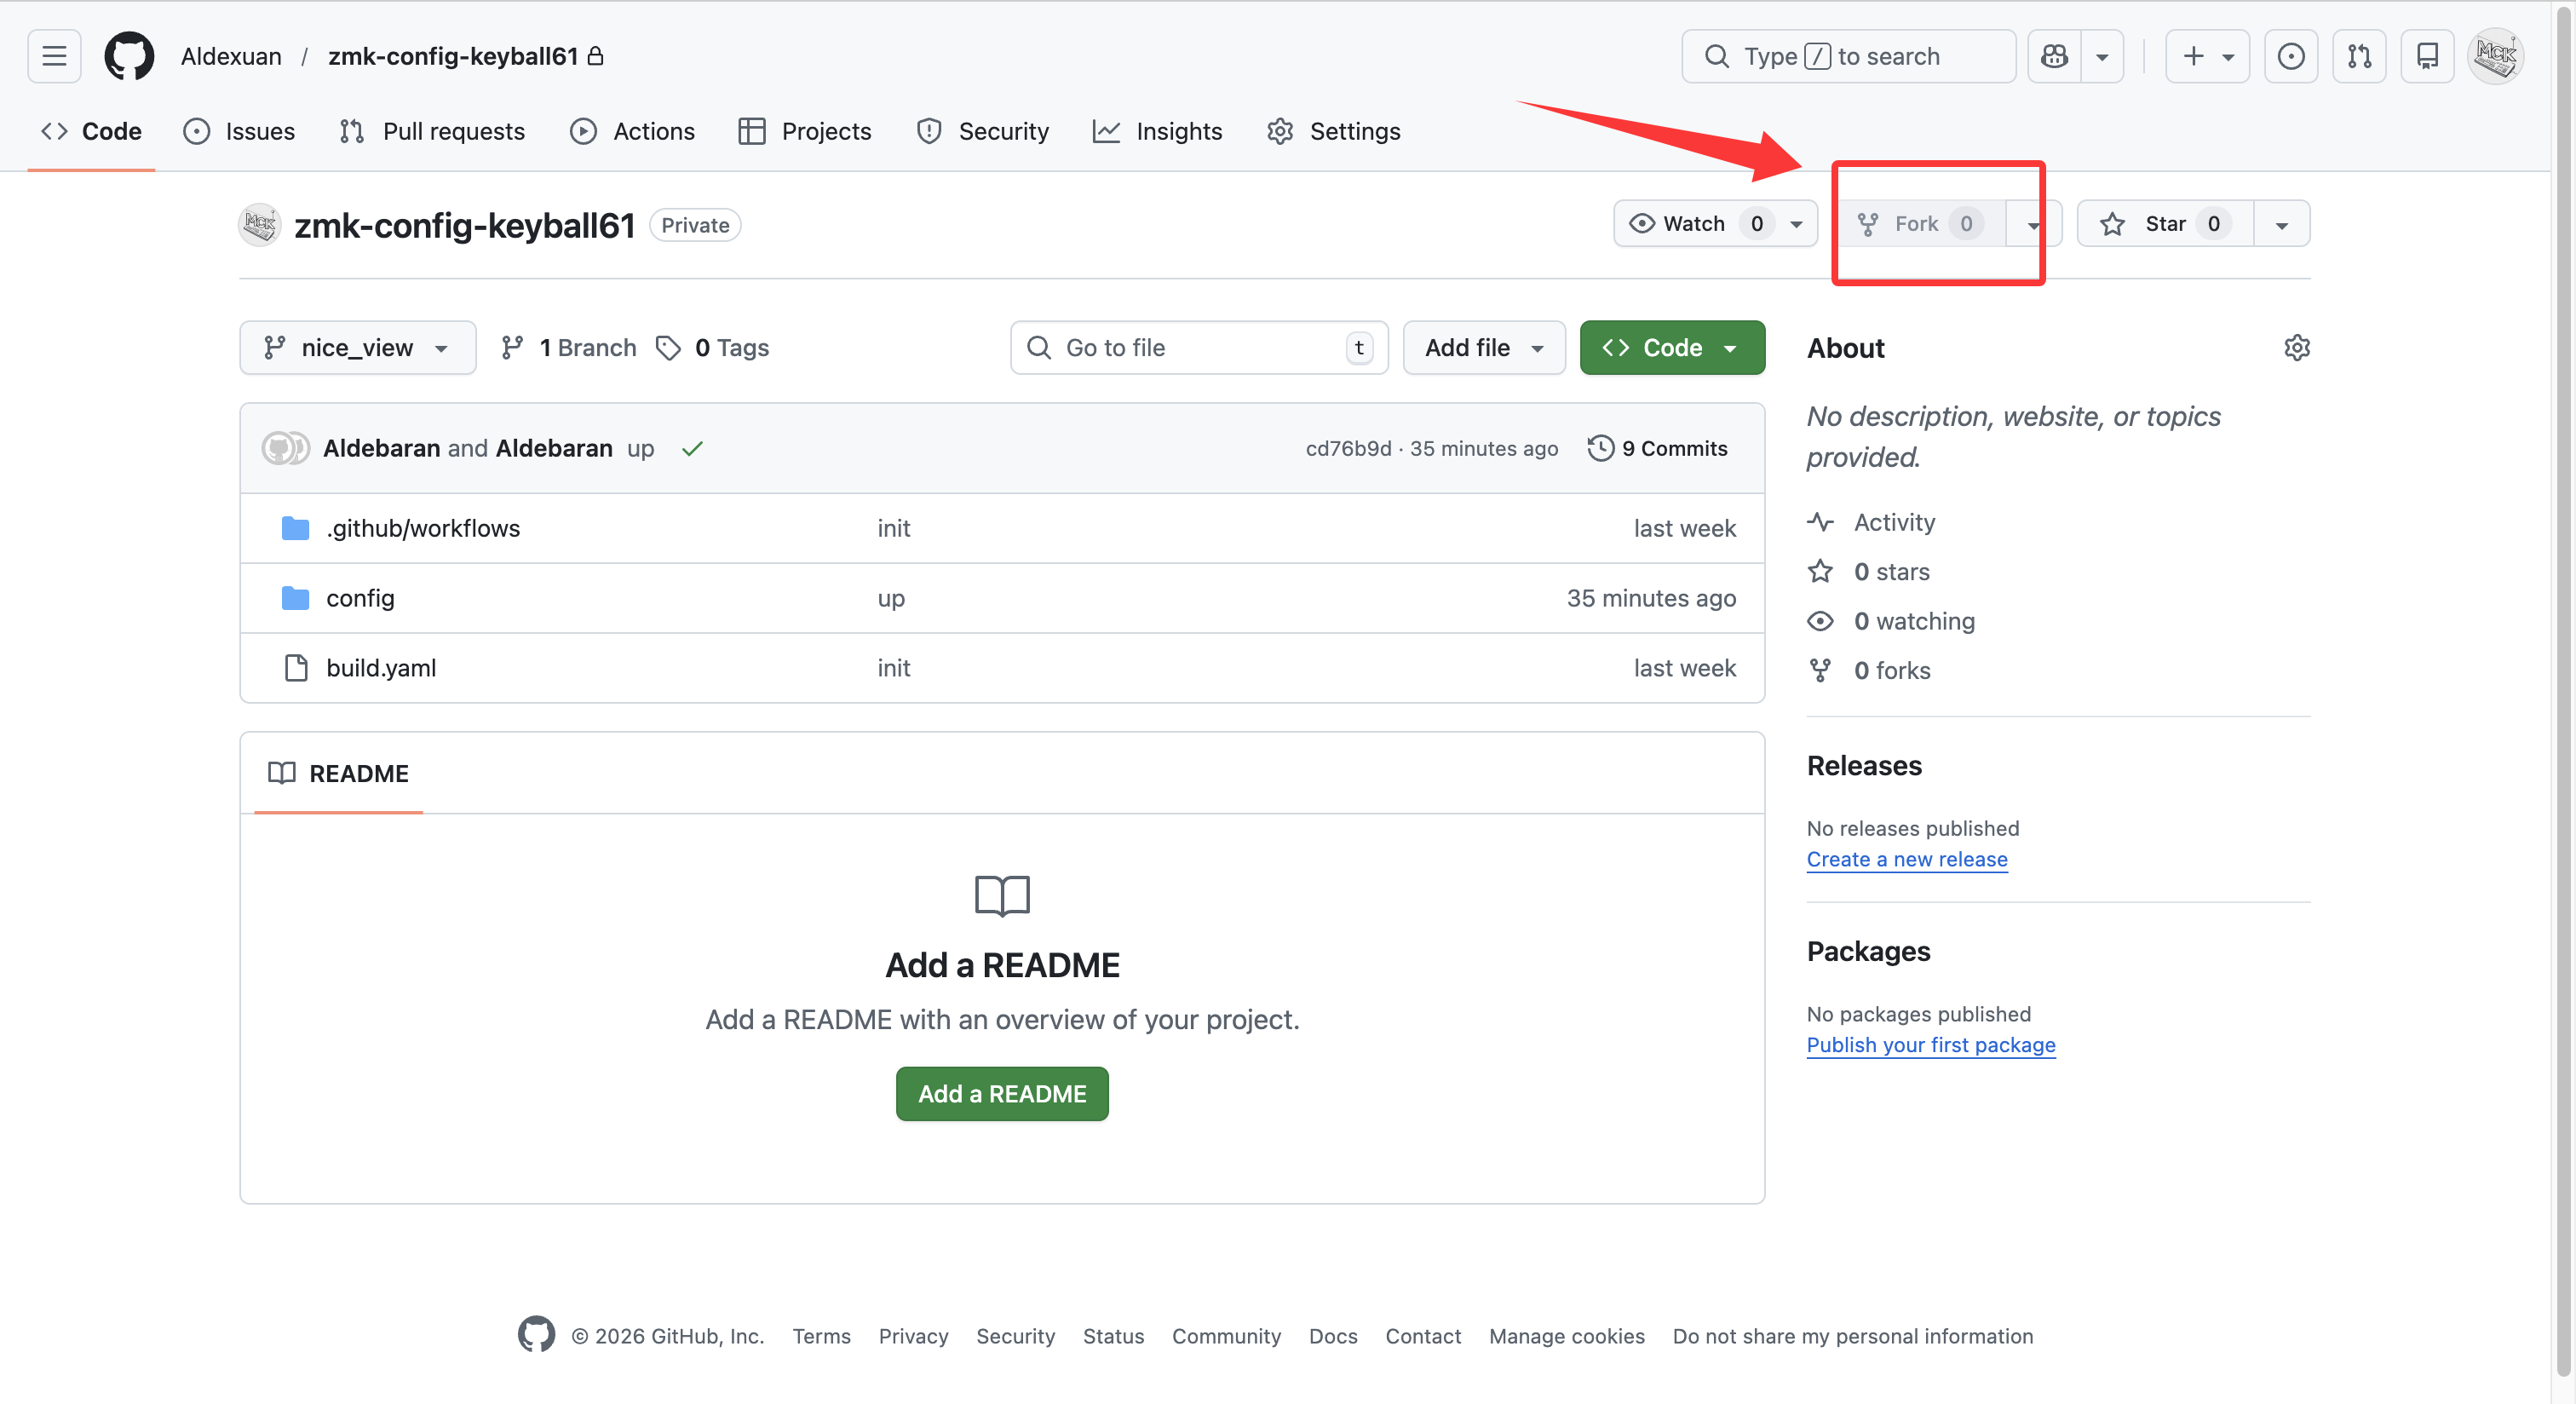Image resolution: width=2576 pixels, height=1404 pixels.
Task: Focus the Go to file search field
Action: 1198,347
